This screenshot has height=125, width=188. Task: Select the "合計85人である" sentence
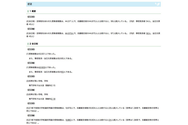point(65,58)
